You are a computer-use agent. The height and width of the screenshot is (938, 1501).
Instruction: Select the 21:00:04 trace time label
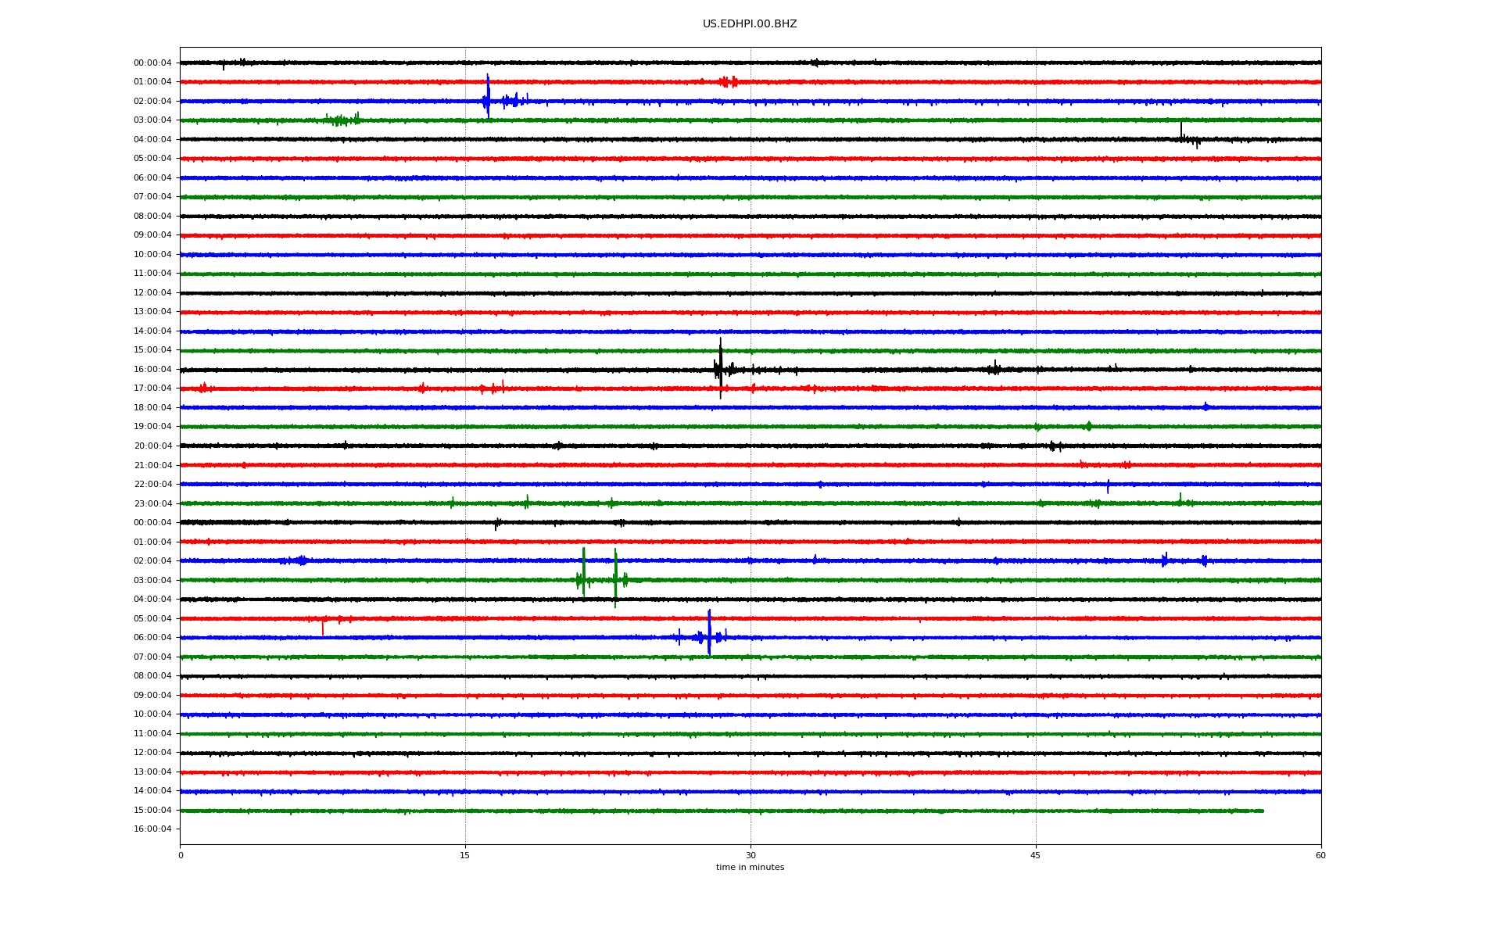(x=152, y=466)
